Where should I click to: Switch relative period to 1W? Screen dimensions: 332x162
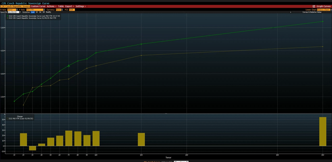click(40, 12)
